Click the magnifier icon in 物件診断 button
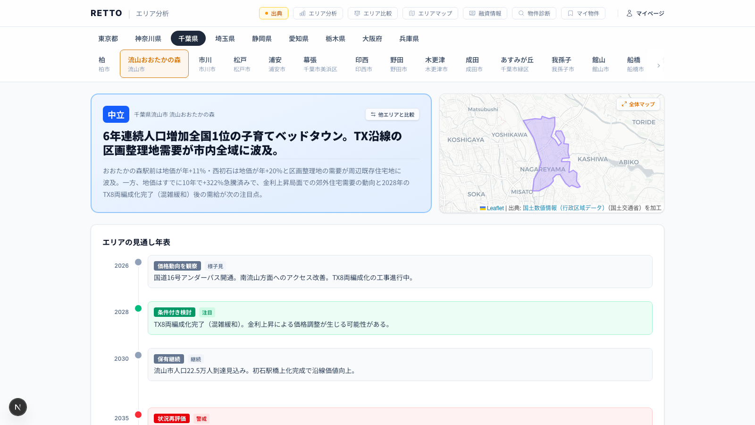The height and width of the screenshot is (425, 755). click(521, 13)
